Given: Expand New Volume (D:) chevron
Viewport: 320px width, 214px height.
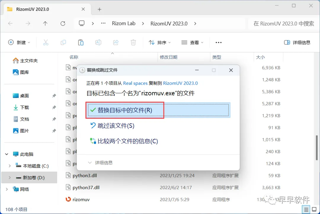Looking at the screenshot, I should point(9,177).
